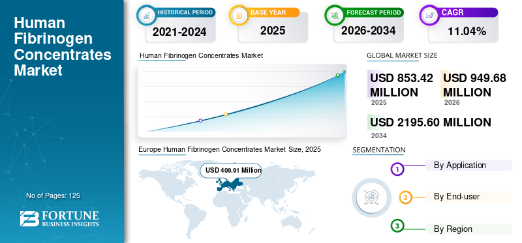Click the Base Year calendar icon

(x=239, y=15)
